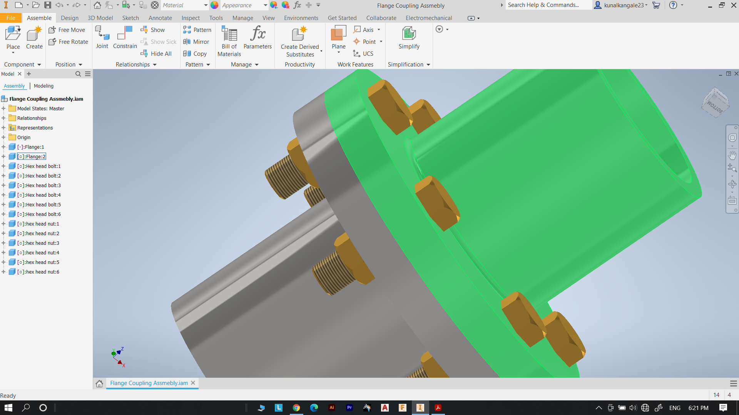Open Adobe Illustrator from the taskbar
This screenshot has width=739, height=415.
[332, 408]
